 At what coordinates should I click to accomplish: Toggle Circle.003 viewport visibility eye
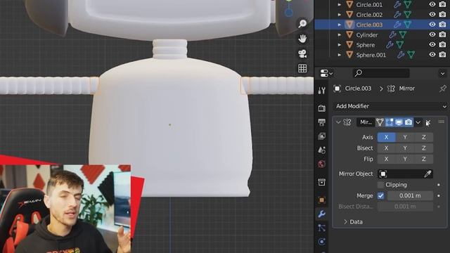432,25
